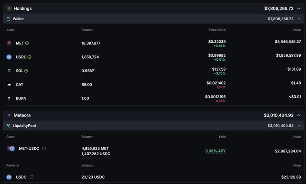Image resolution: width=306 pixels, height=184 pixels.
Task: Click the BURN unknown token icon
Action: (9, 98)
